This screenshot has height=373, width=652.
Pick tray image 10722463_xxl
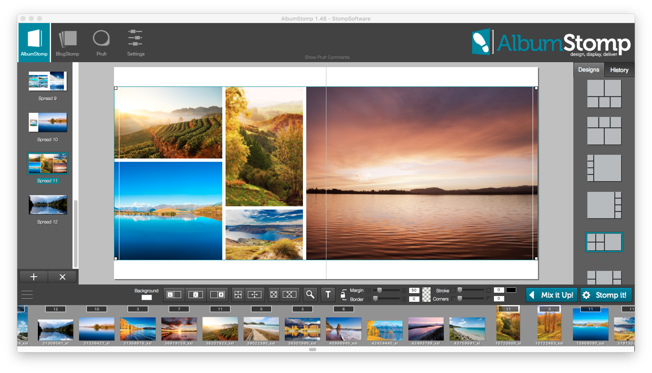click(549, 323)
